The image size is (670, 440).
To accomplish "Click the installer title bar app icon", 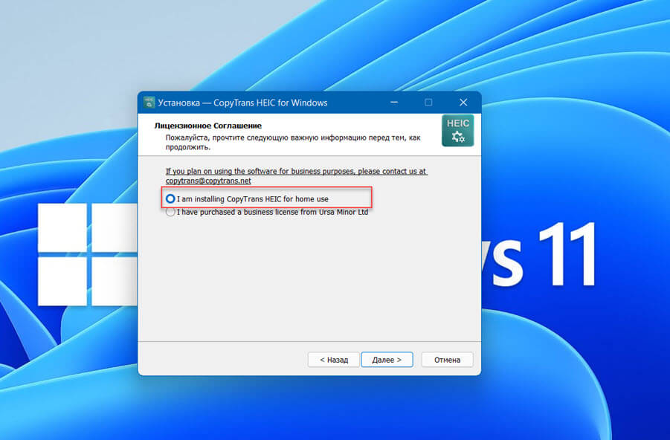I will click(x=149, y=103).
